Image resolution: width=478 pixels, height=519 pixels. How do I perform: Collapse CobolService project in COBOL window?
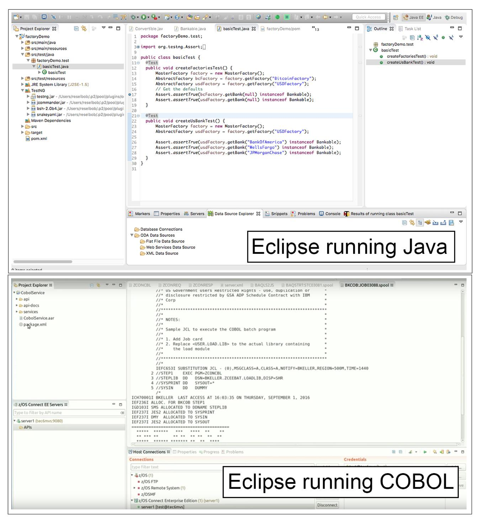point(14,292)
